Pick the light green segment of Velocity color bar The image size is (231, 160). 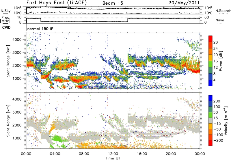(210, 115)
